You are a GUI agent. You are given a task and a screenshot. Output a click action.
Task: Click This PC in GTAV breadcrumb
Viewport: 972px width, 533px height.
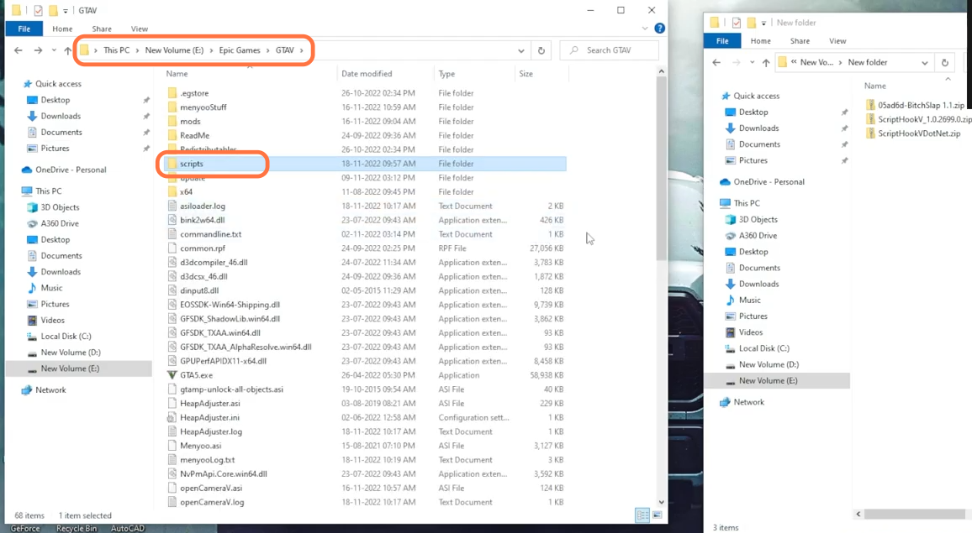117,50
